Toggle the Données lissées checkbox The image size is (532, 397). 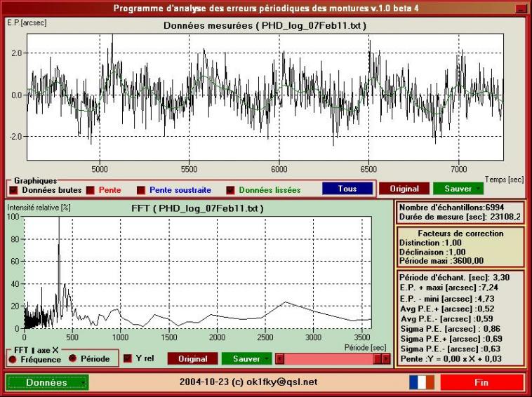[x=230, y=191]
